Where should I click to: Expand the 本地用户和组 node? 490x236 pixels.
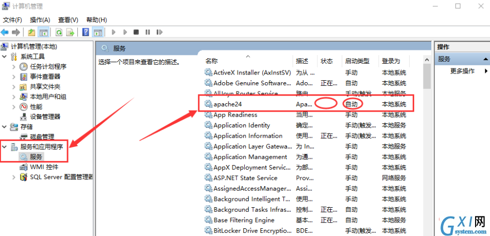(x=14, y=97)
